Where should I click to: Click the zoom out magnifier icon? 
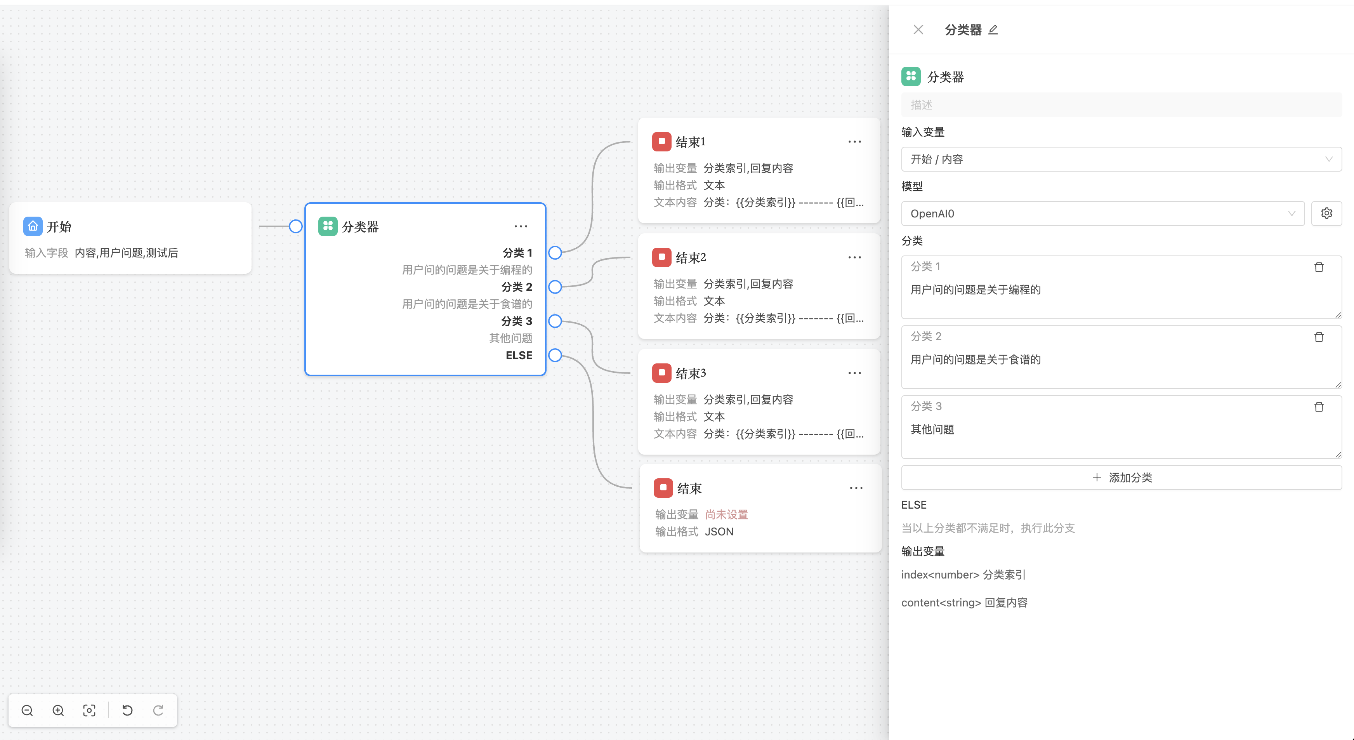[x=27, y=710]
